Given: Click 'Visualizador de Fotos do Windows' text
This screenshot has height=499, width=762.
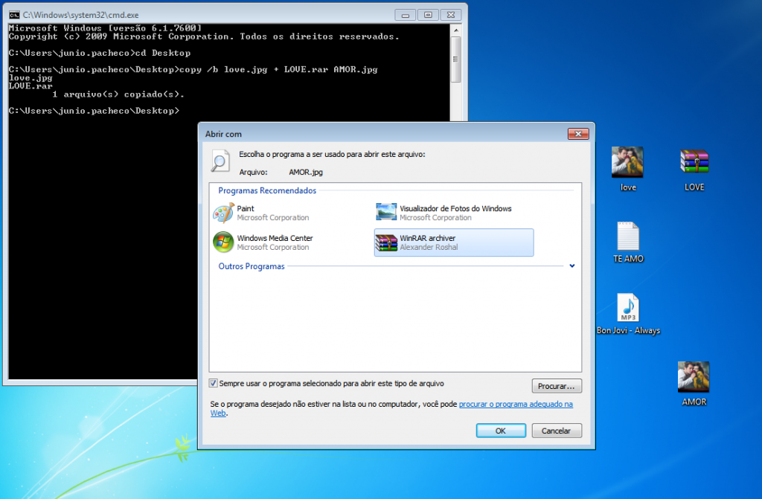Looking at the screenshot, I should (455, 208).
